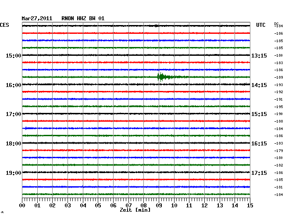Click the "06" minute tick label
This screenshot has width=285, height=217.
[113, 206]
